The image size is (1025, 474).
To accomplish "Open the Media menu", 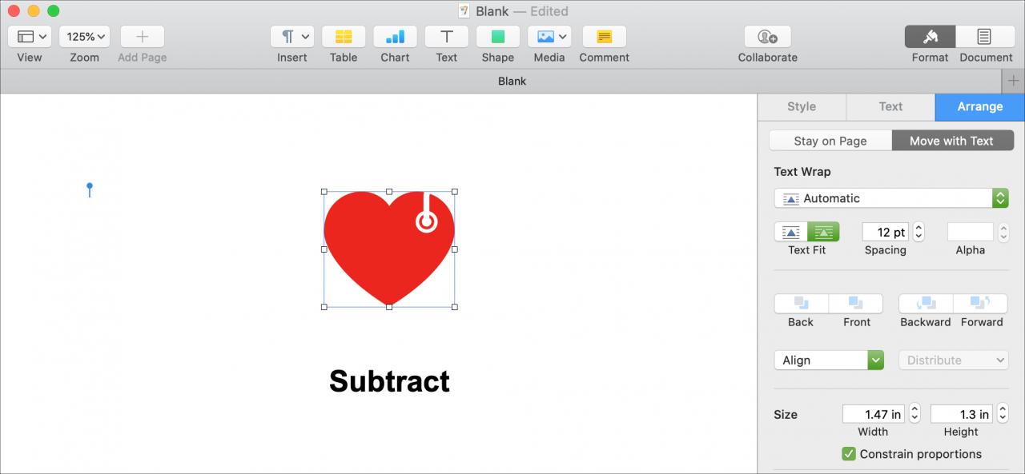I will click(x=549, y=37).
